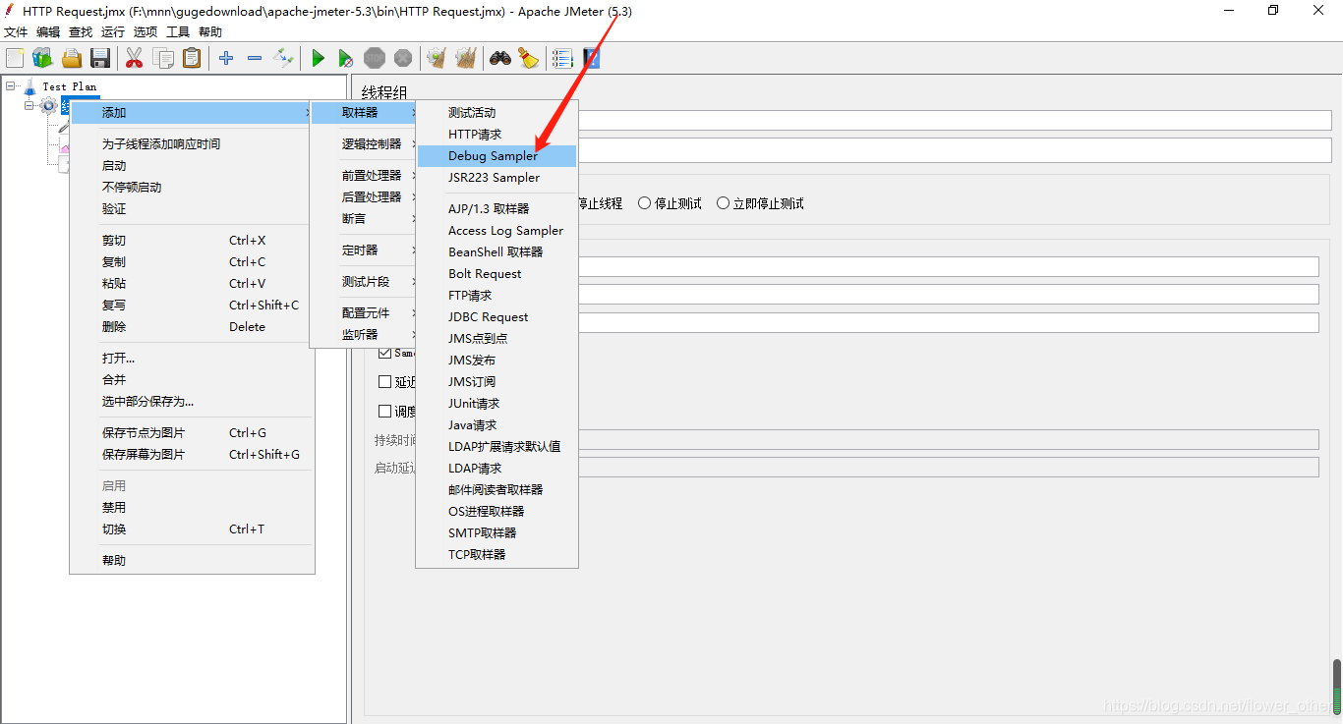Select the 停止测试 radio button
This screenshot has width=1343, height=724.
click(x=645, y=203)
